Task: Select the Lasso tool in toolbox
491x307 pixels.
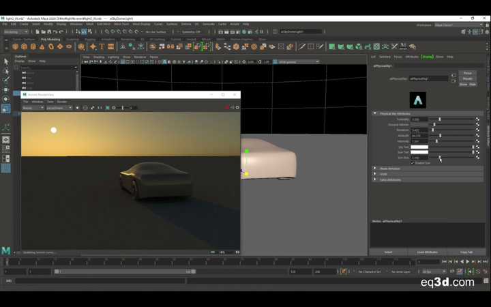Action: [5, 71]
